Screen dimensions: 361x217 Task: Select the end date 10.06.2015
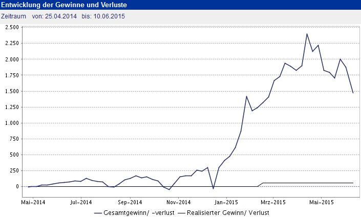[109, 16]
